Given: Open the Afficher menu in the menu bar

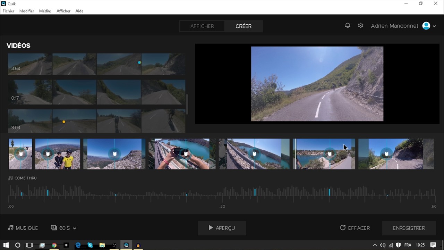Looking at the screenshot, I should click(x=63, y=11).
